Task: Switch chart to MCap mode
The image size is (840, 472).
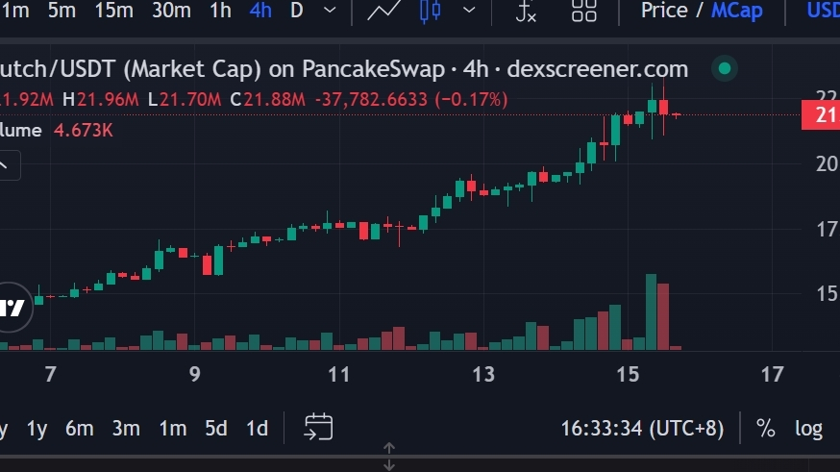Action: tap(736, 11)
